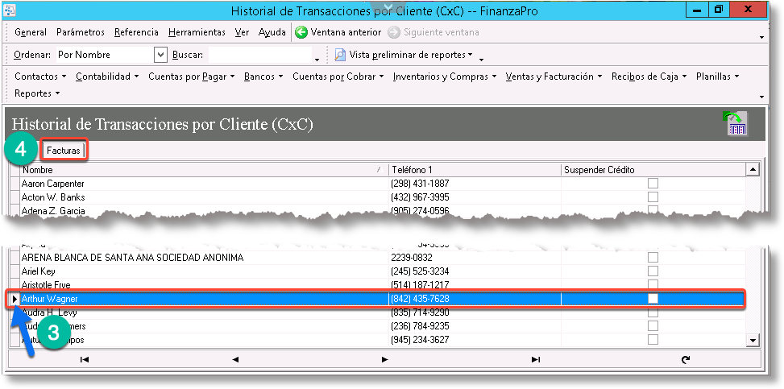Open the Referencia menu
Screen dimensions: 784x389
pyautogui.click(x=136, y=32)
